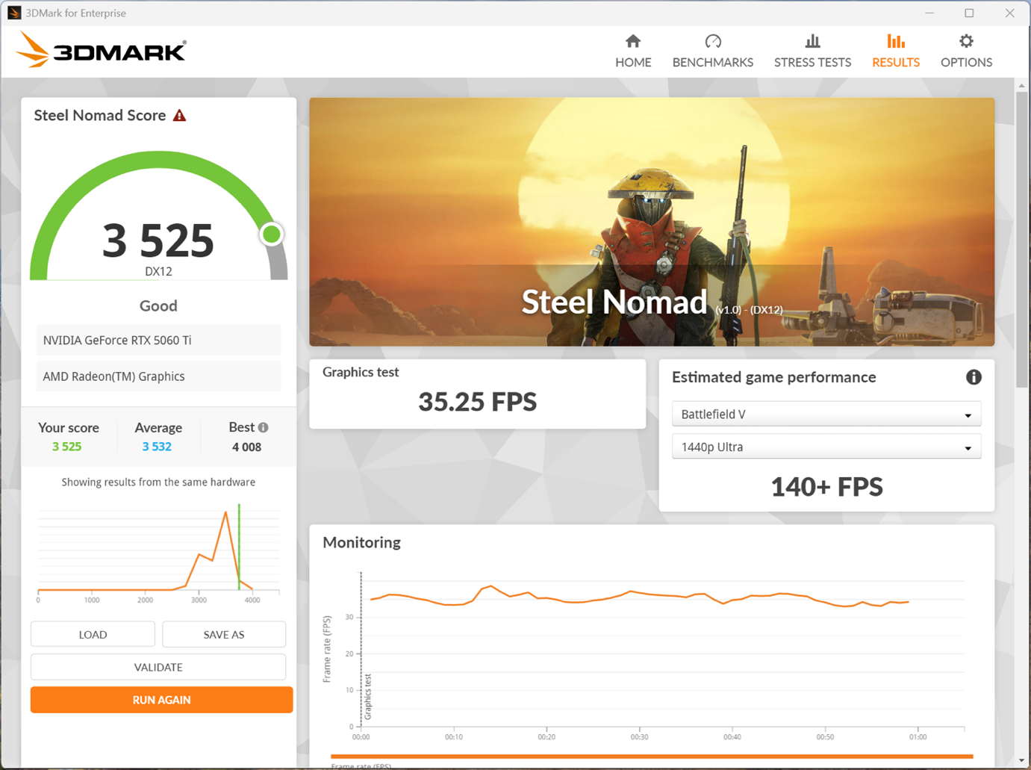Screen dimensions: 1031x770
Task: Click the Stress Tests bar chart icon
Action: tap(812, 41)
